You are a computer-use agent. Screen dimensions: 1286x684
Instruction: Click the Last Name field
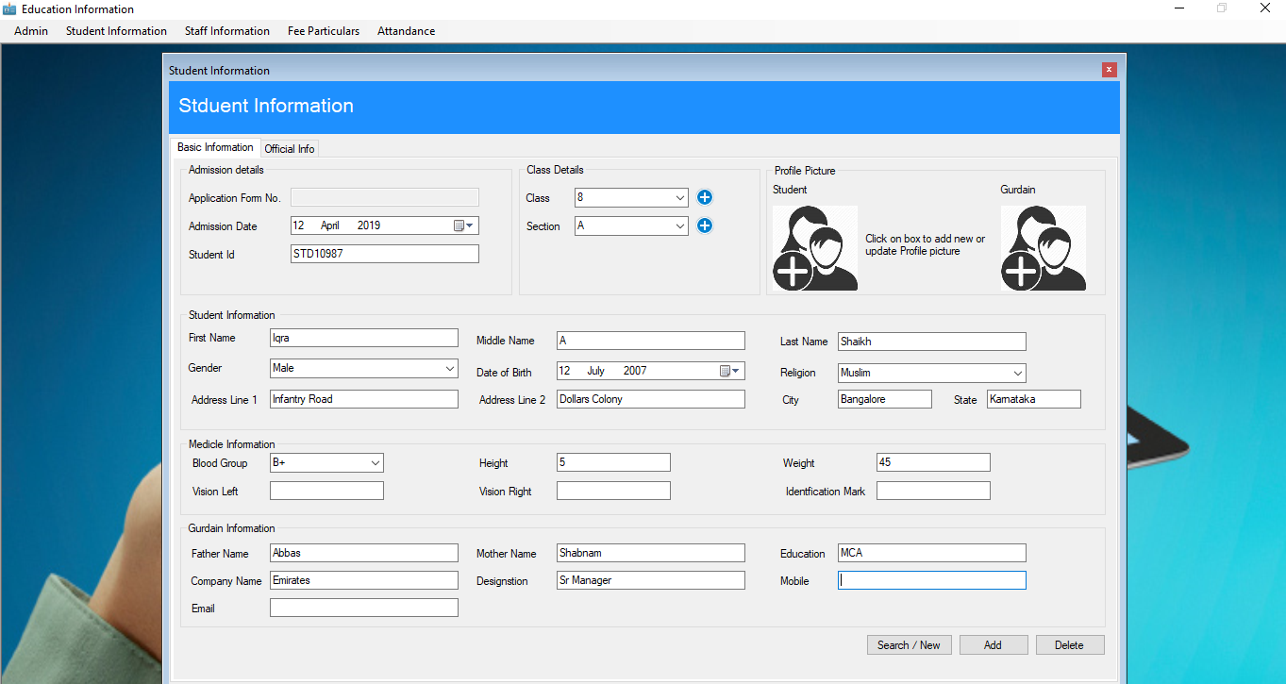point(932,342)
